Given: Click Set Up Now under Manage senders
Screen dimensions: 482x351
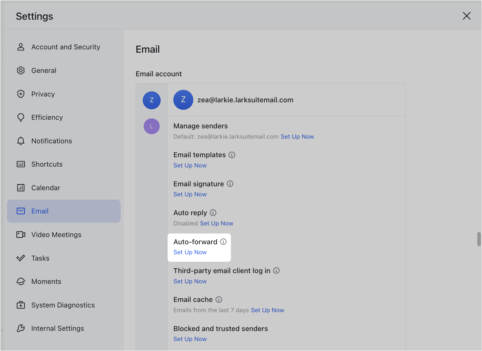Looking at the screenshot, I should [x=297, y=136].
